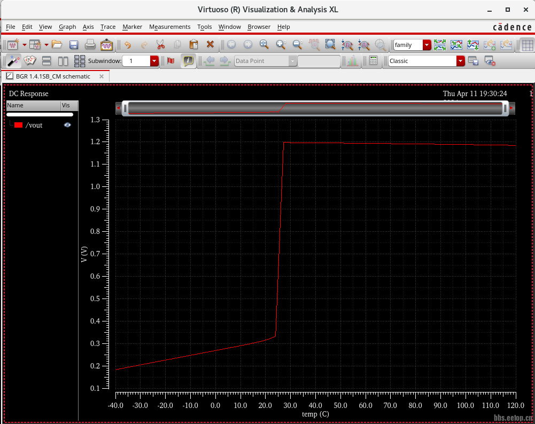Delete the selected trace

pyautogui.click(x=210, y=45)
